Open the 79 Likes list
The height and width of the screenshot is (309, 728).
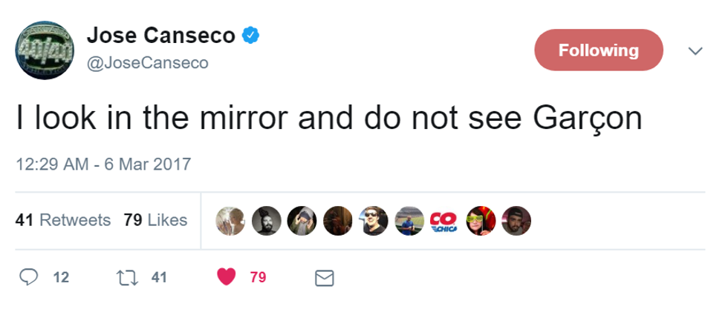(x=156, y=220)
